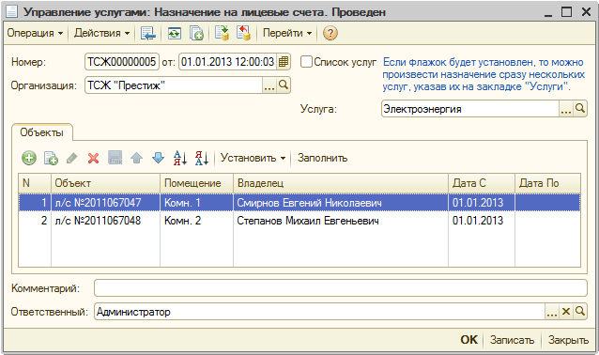
Task: Click the pencil edit row icon
Action: (72, 158)
